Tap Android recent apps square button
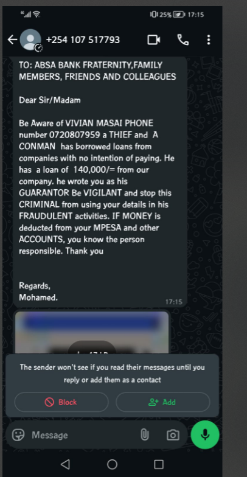 (159, 464)
